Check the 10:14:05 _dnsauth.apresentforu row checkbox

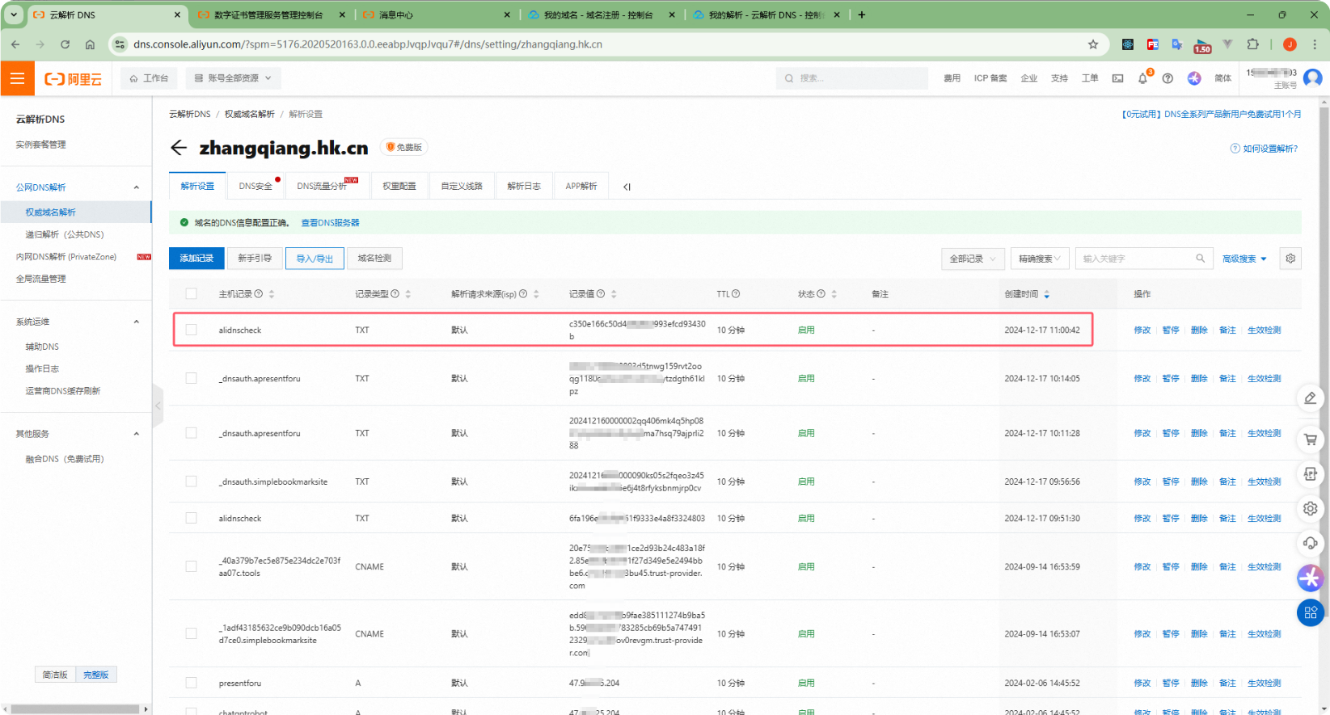click(x=191, y=378)
